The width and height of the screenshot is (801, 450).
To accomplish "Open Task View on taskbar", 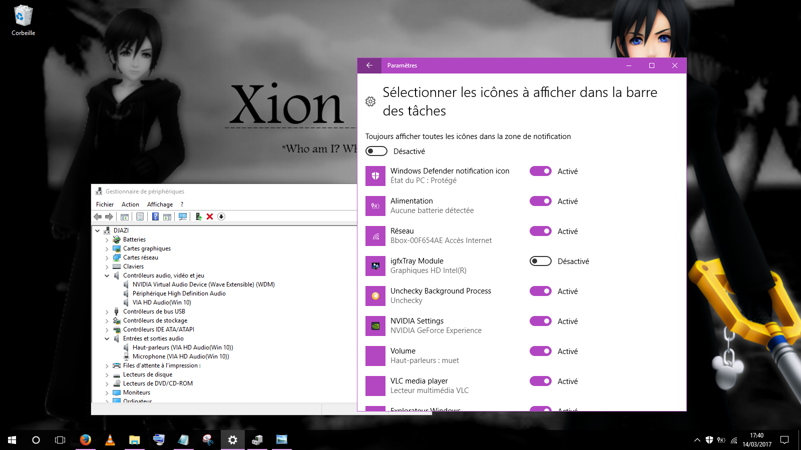I will tap(60, 440).
